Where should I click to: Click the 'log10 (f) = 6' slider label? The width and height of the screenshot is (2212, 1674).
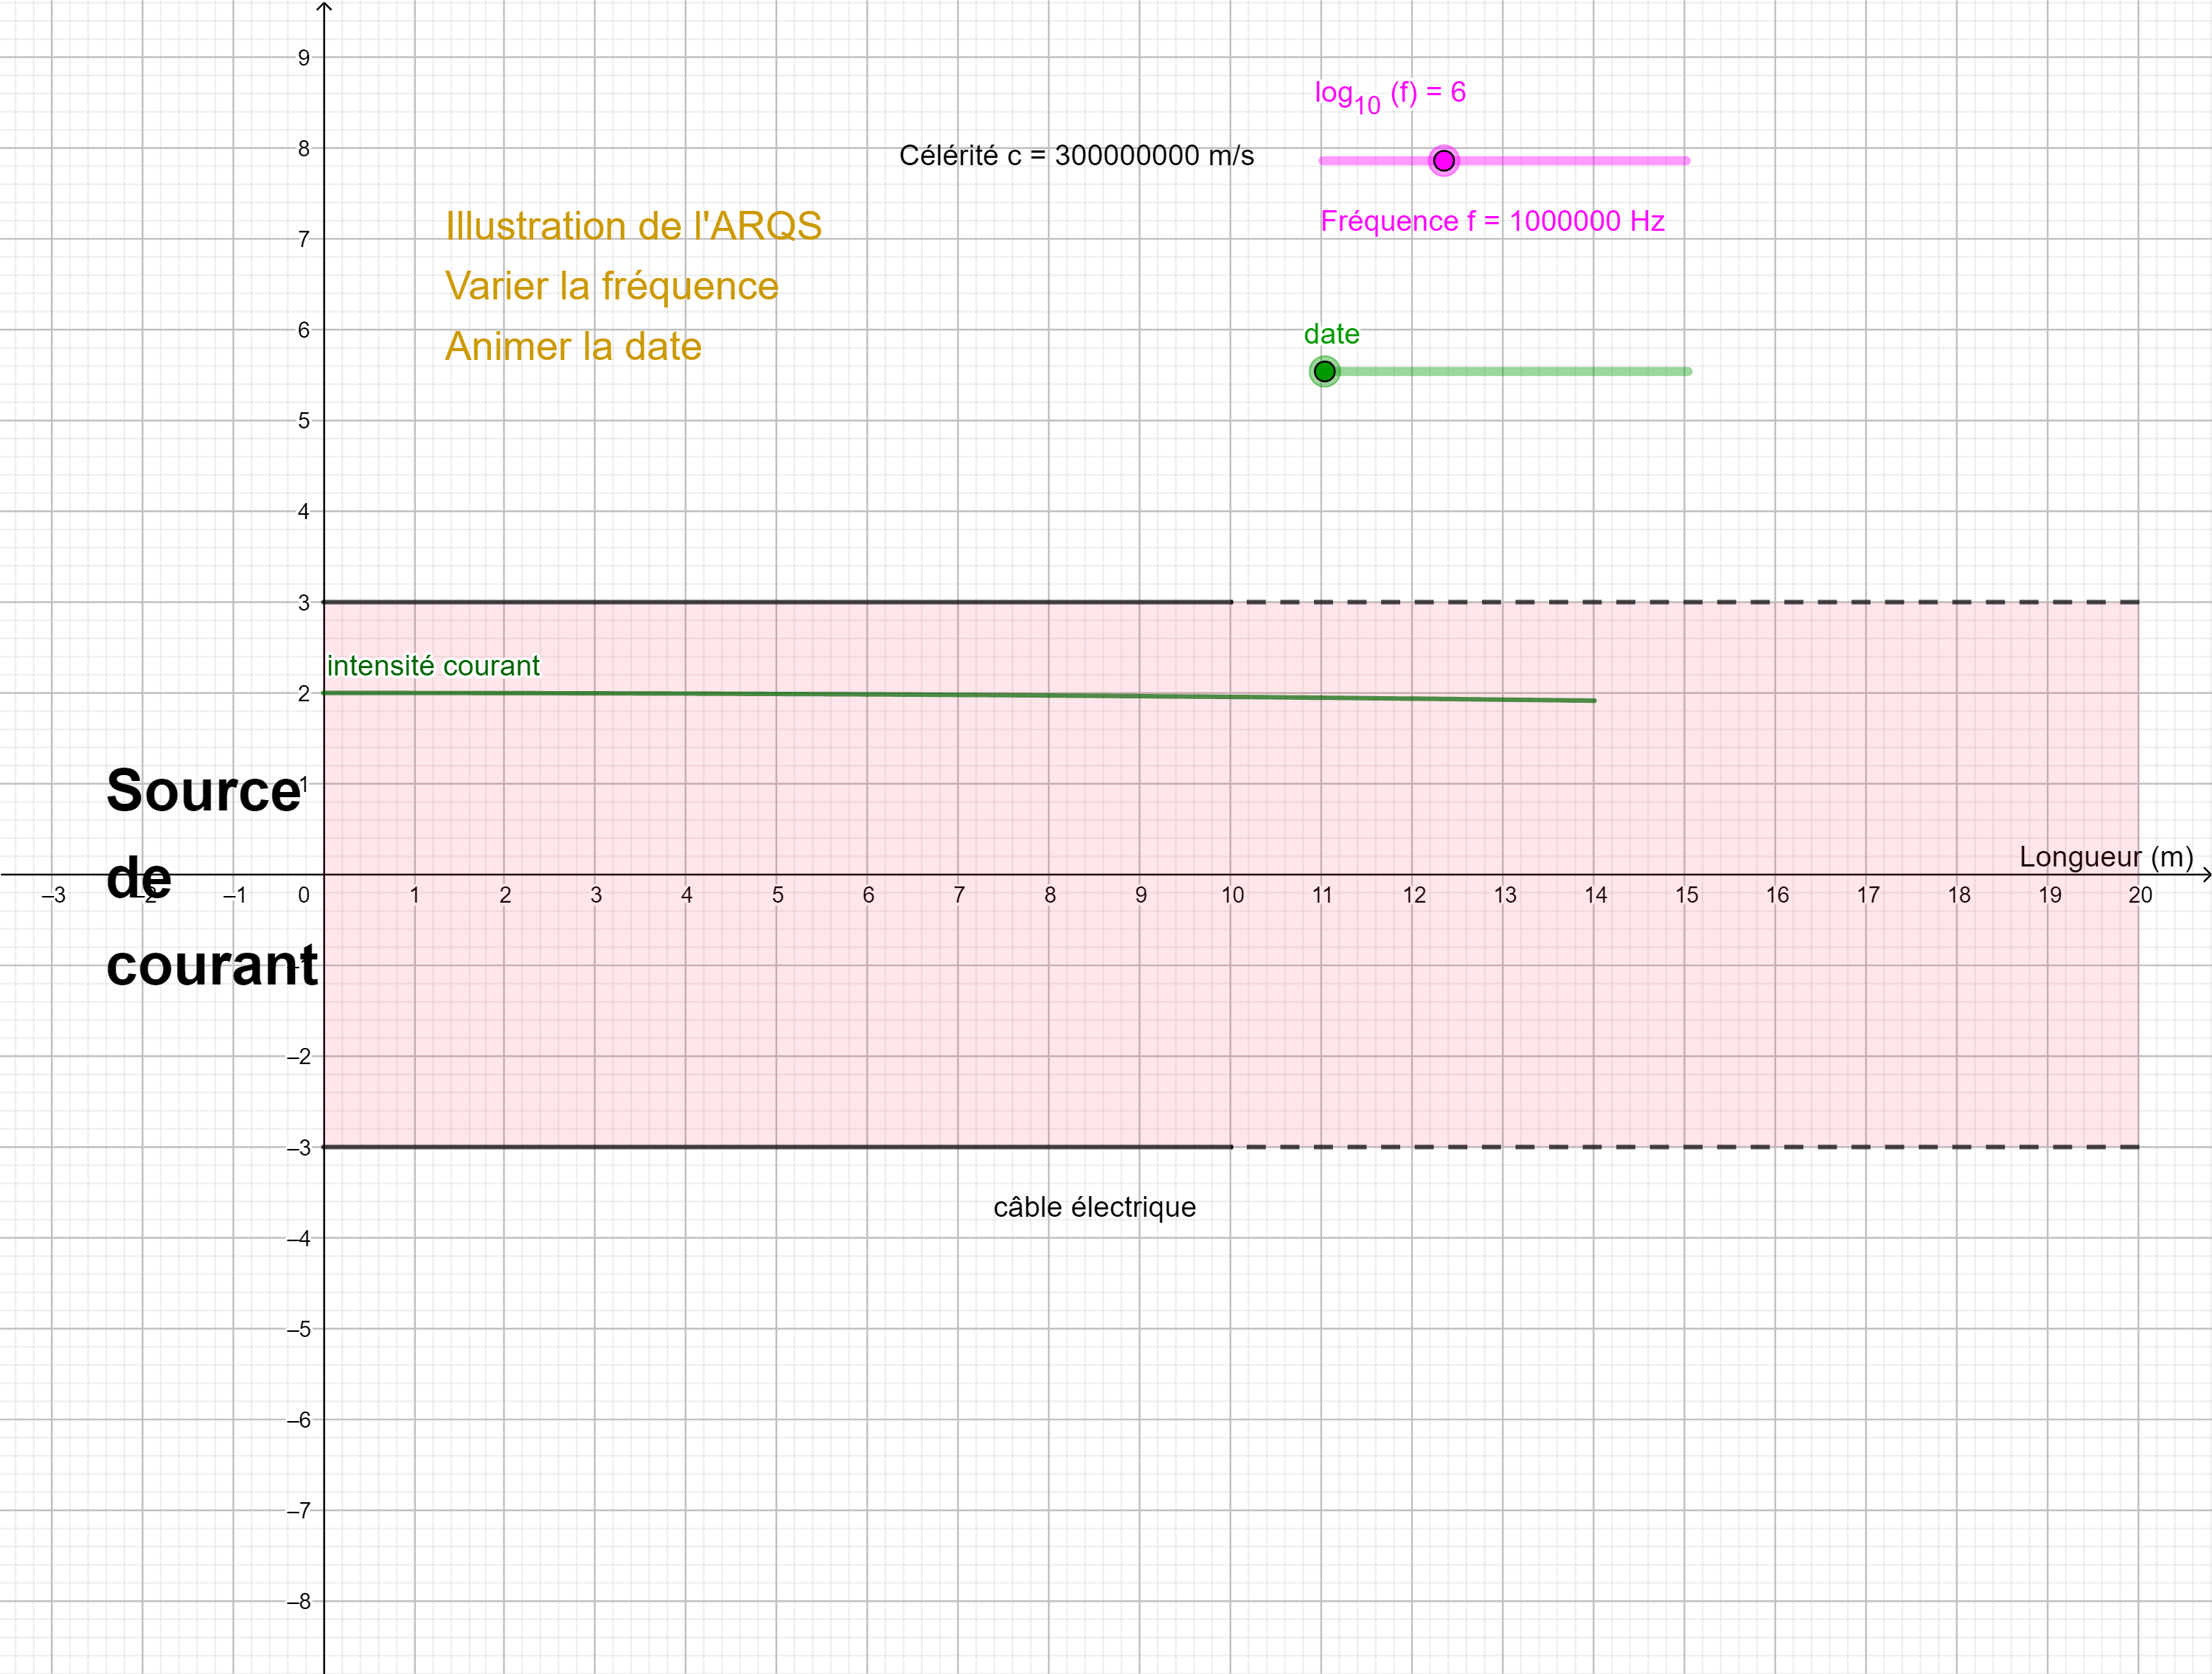click(1389, 95)
